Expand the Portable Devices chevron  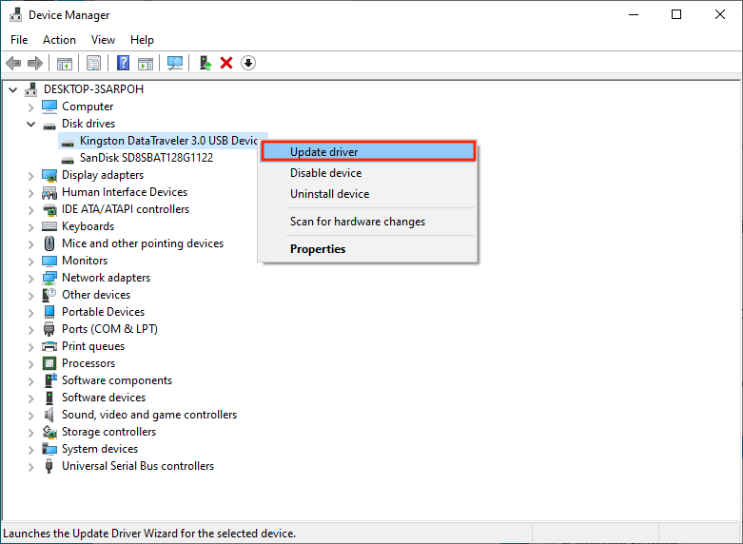coord(31,312)
